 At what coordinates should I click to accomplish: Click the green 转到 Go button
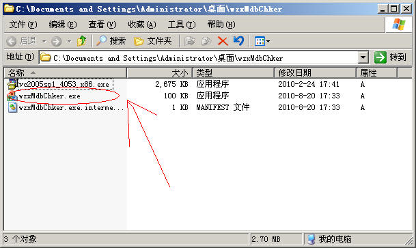390,57
